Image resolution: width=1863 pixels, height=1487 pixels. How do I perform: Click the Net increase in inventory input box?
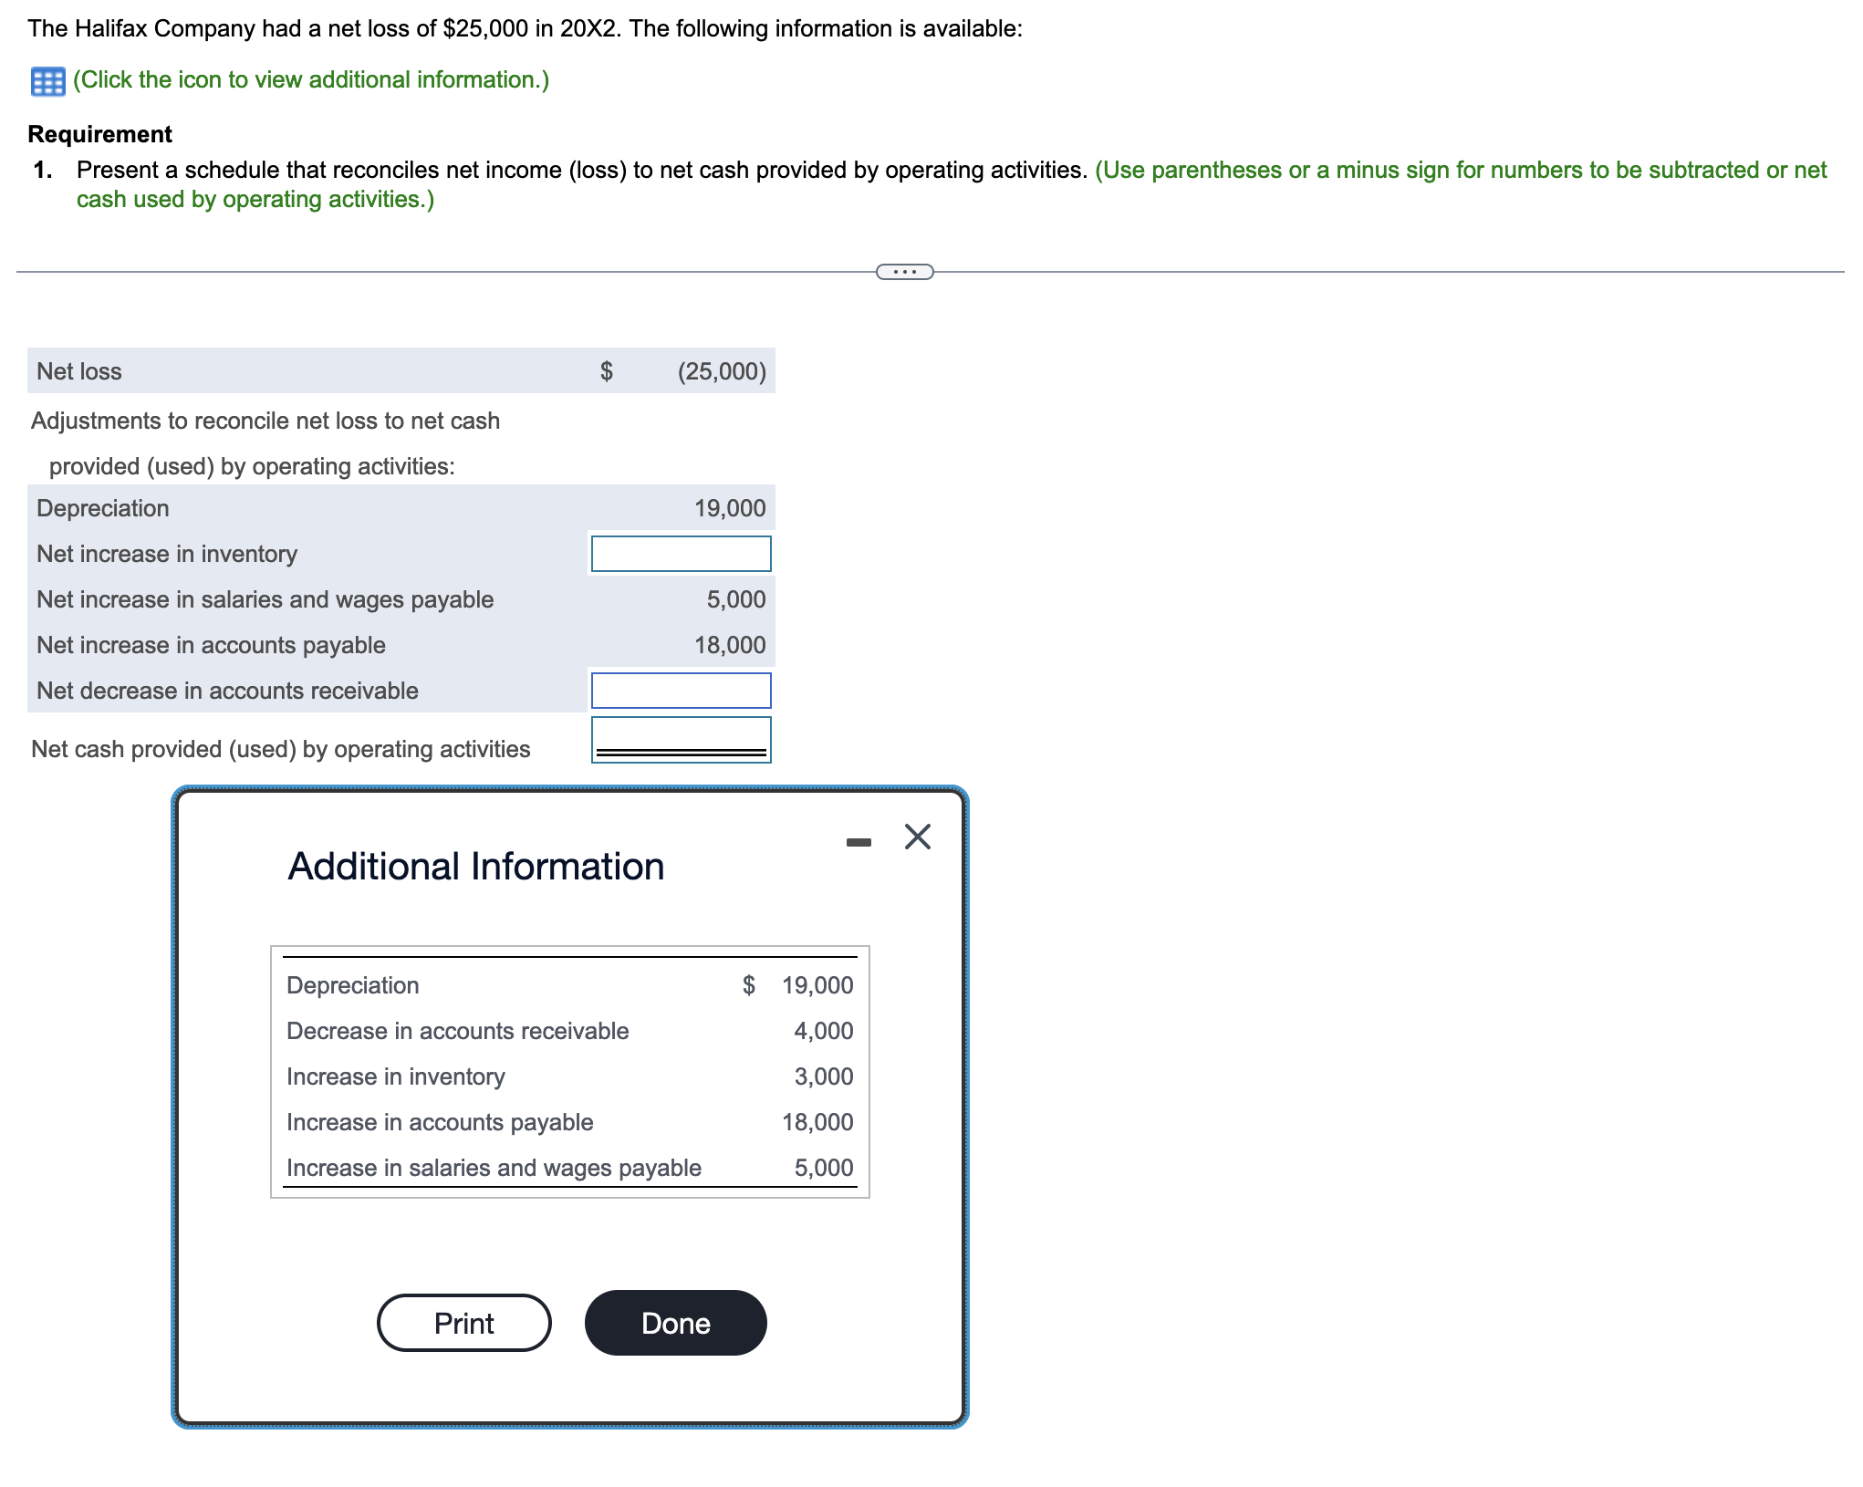(682, 554)
